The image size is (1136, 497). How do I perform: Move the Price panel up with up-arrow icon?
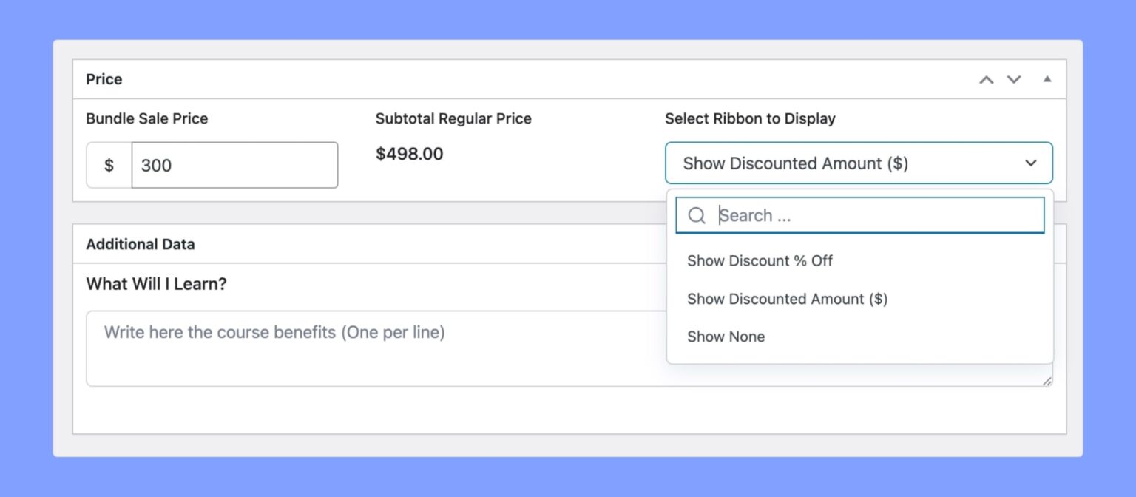(x=986, y=79)
